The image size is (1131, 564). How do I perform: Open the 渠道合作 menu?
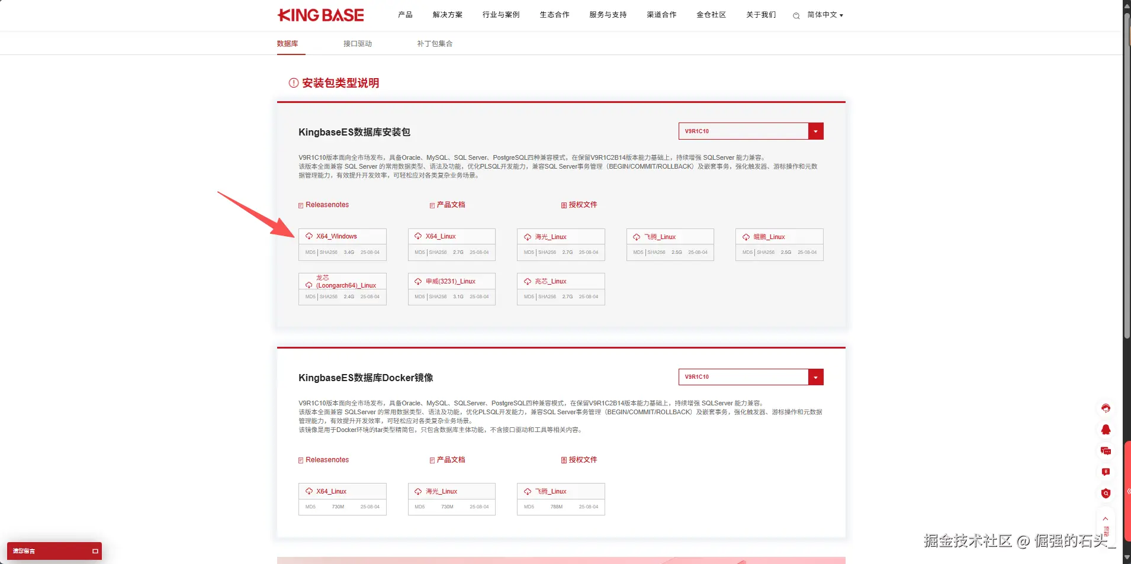[x=662, y=15]
